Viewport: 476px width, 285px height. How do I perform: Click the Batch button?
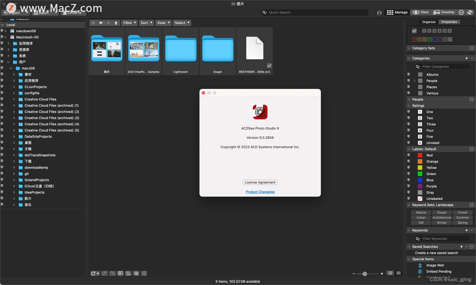pos(45,13)
